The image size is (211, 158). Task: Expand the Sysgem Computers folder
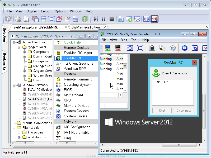(x=24, y=71)
